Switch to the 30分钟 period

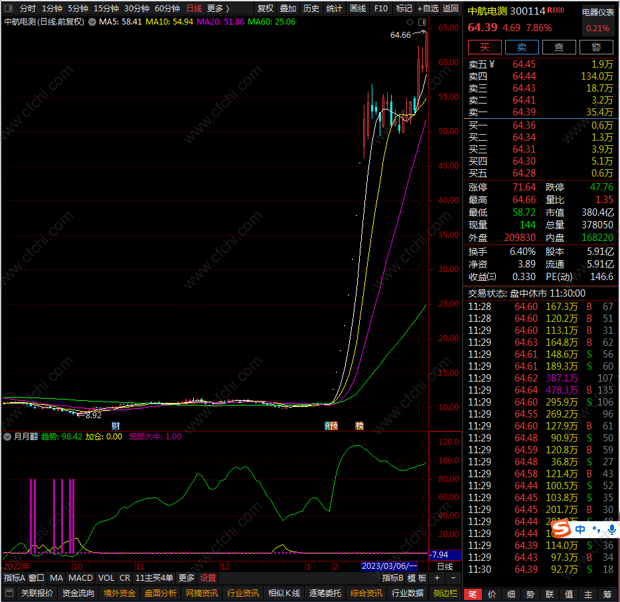click(x=137, y=9)
